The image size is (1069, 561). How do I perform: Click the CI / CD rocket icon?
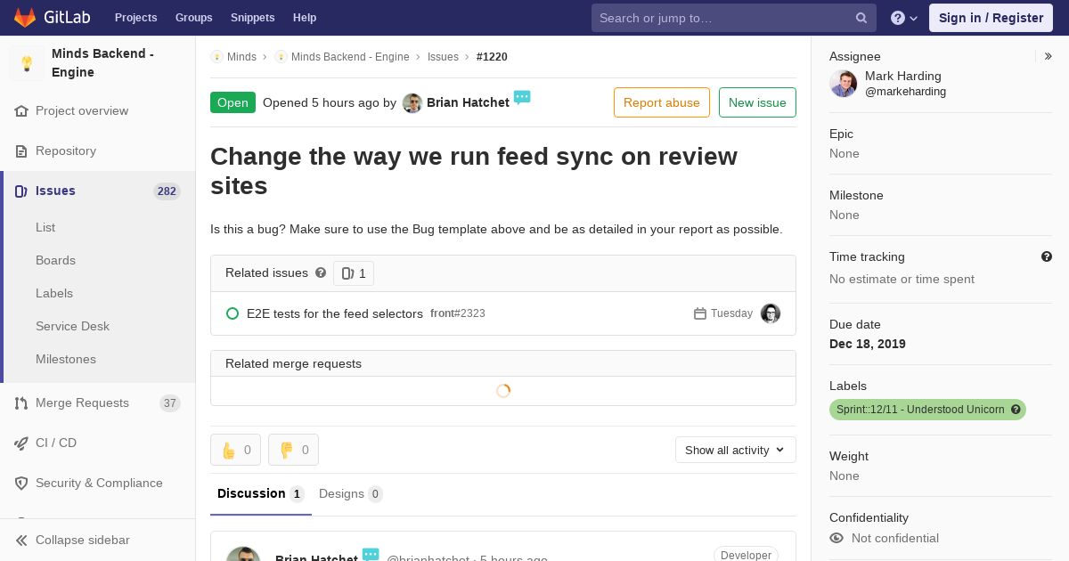21,443
